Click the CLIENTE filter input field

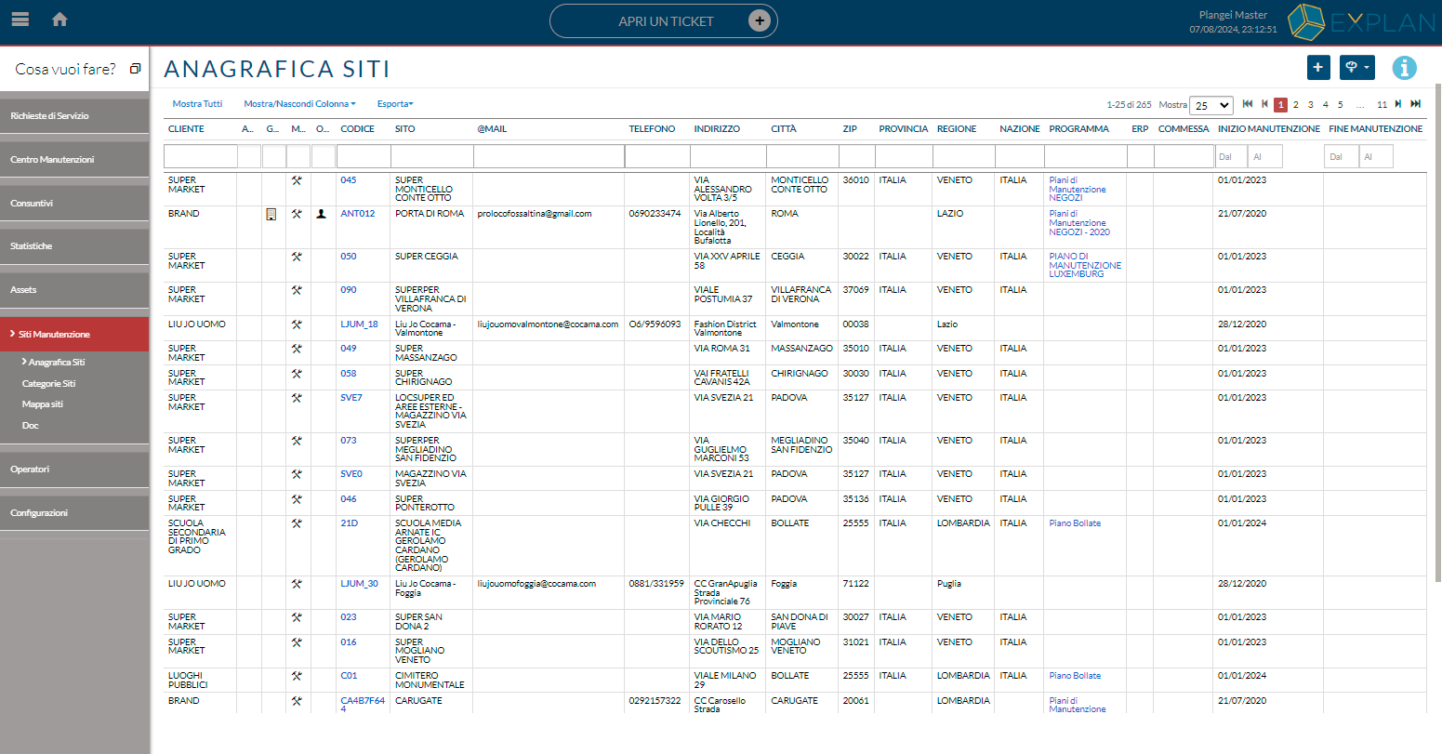pyautogui.click(x=201, y=156)
